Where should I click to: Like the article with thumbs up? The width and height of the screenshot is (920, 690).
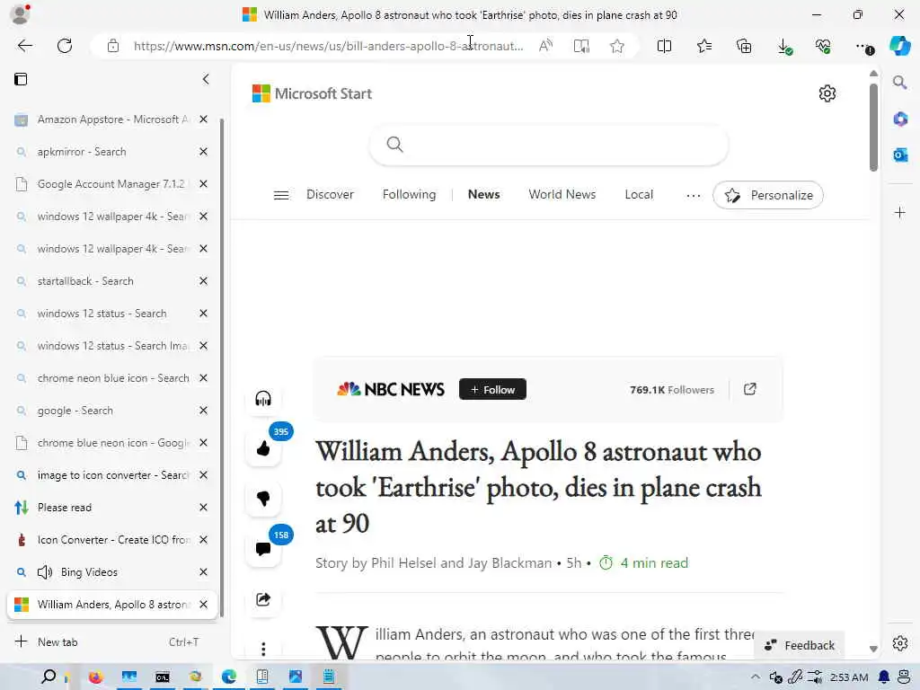pyautogui.click(x=263, y=449)
